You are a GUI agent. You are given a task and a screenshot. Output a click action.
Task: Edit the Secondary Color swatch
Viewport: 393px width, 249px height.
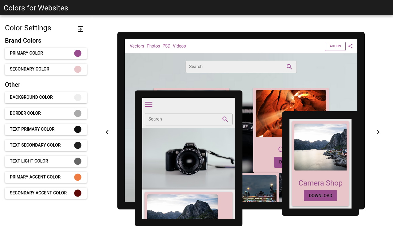coord(77,69)
